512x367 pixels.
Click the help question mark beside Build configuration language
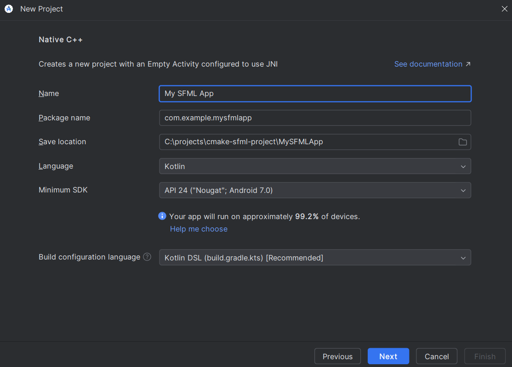pos(147,257)
